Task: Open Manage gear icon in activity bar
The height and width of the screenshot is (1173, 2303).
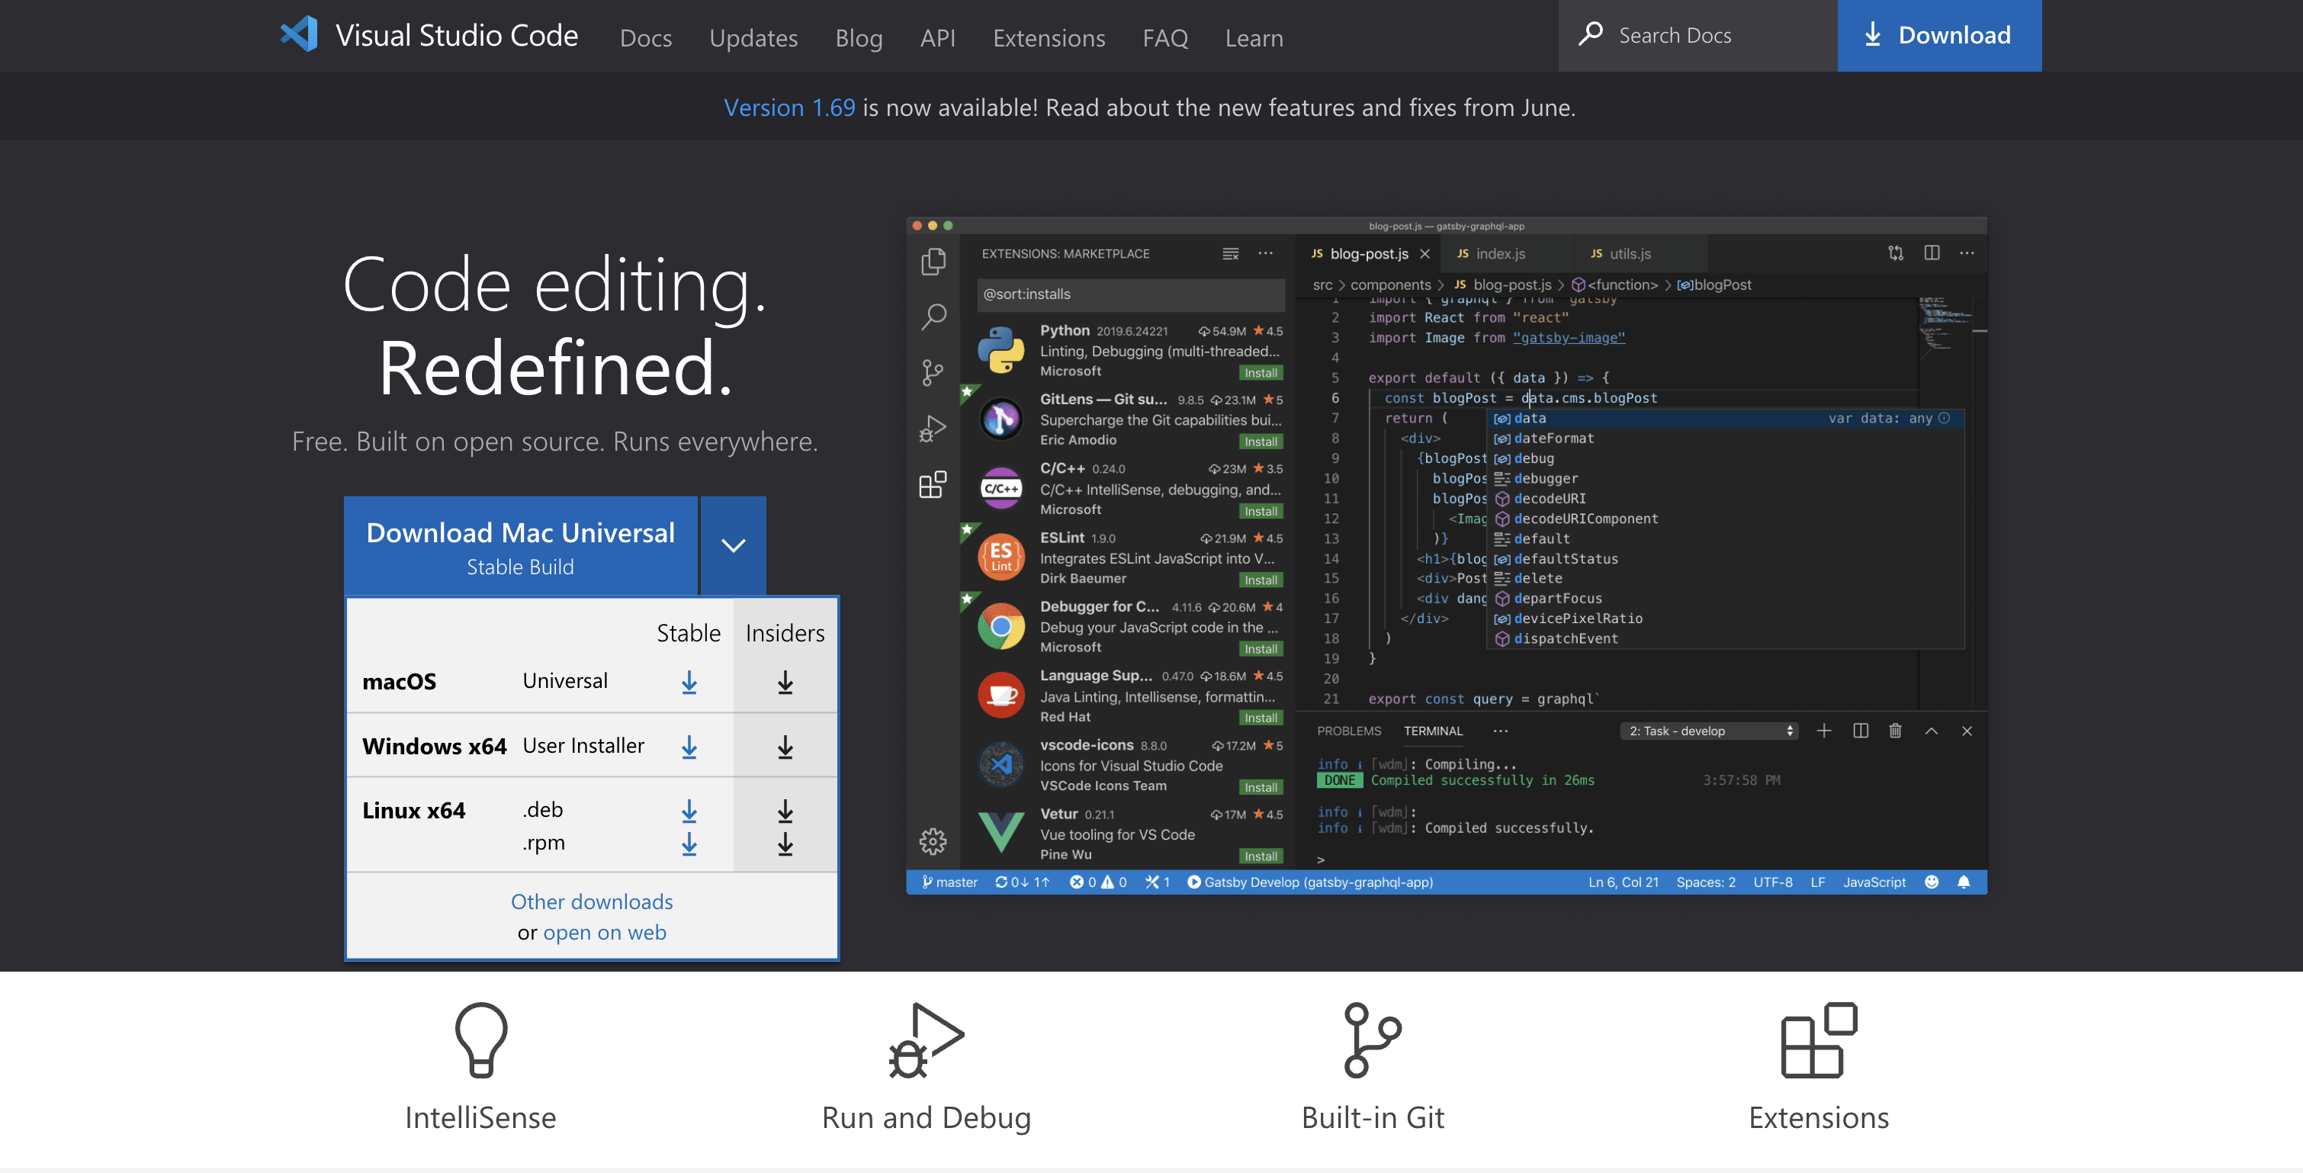Action: click(x=933, y=840)
